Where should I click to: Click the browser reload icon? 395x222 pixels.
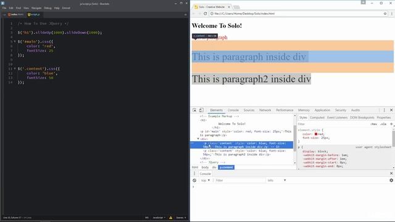pos(206,14)
